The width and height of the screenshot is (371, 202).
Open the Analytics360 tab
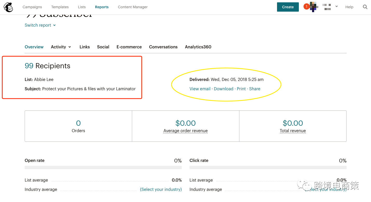click(198, 47)
